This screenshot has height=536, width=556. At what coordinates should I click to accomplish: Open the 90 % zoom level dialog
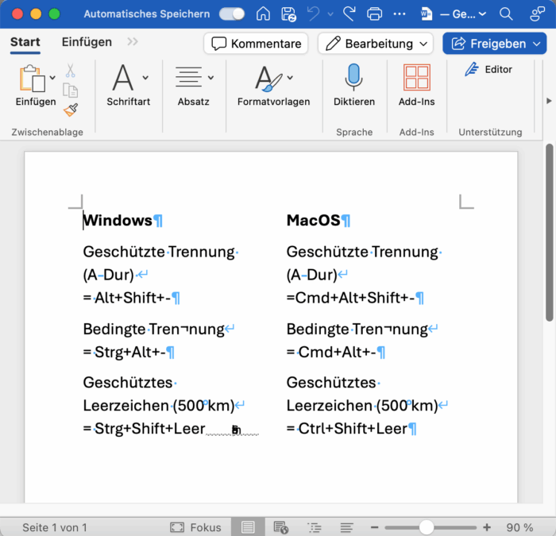tap(519, 527)
